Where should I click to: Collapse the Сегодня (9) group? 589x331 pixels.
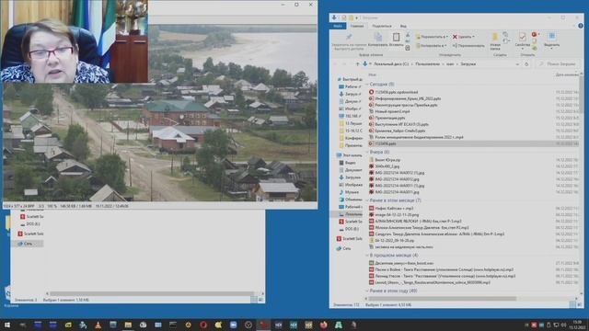click(x=367, y=85)
